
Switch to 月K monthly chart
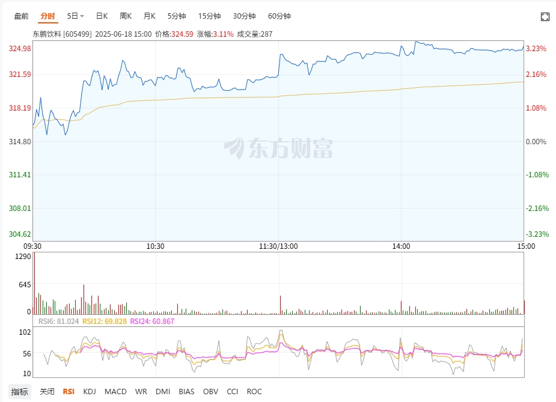click(149, 16)
